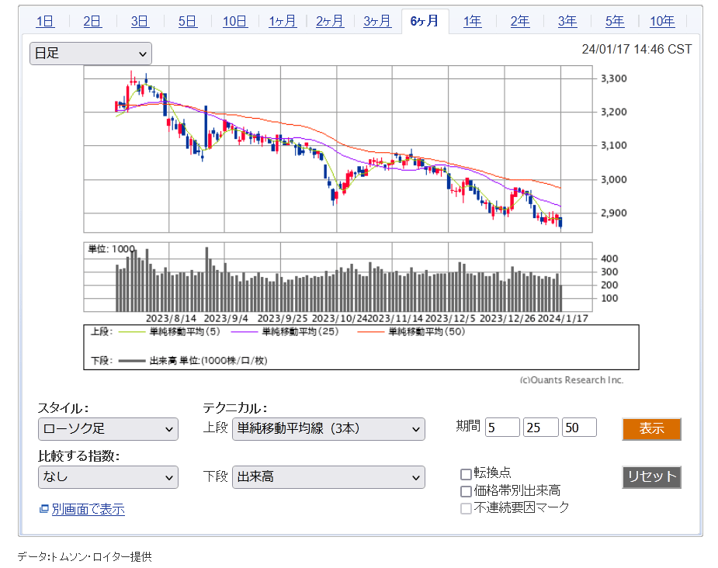Screen dimensions: 718x568
Task: Check the 価格帯別出来高 option
Action: coord(466,491)
